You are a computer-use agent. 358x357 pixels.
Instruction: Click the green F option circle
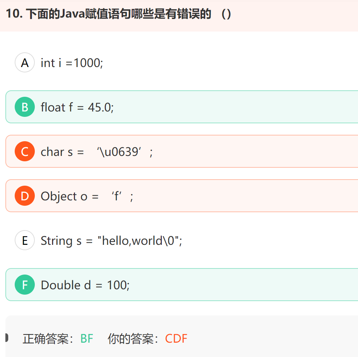[x=25, y=285]
